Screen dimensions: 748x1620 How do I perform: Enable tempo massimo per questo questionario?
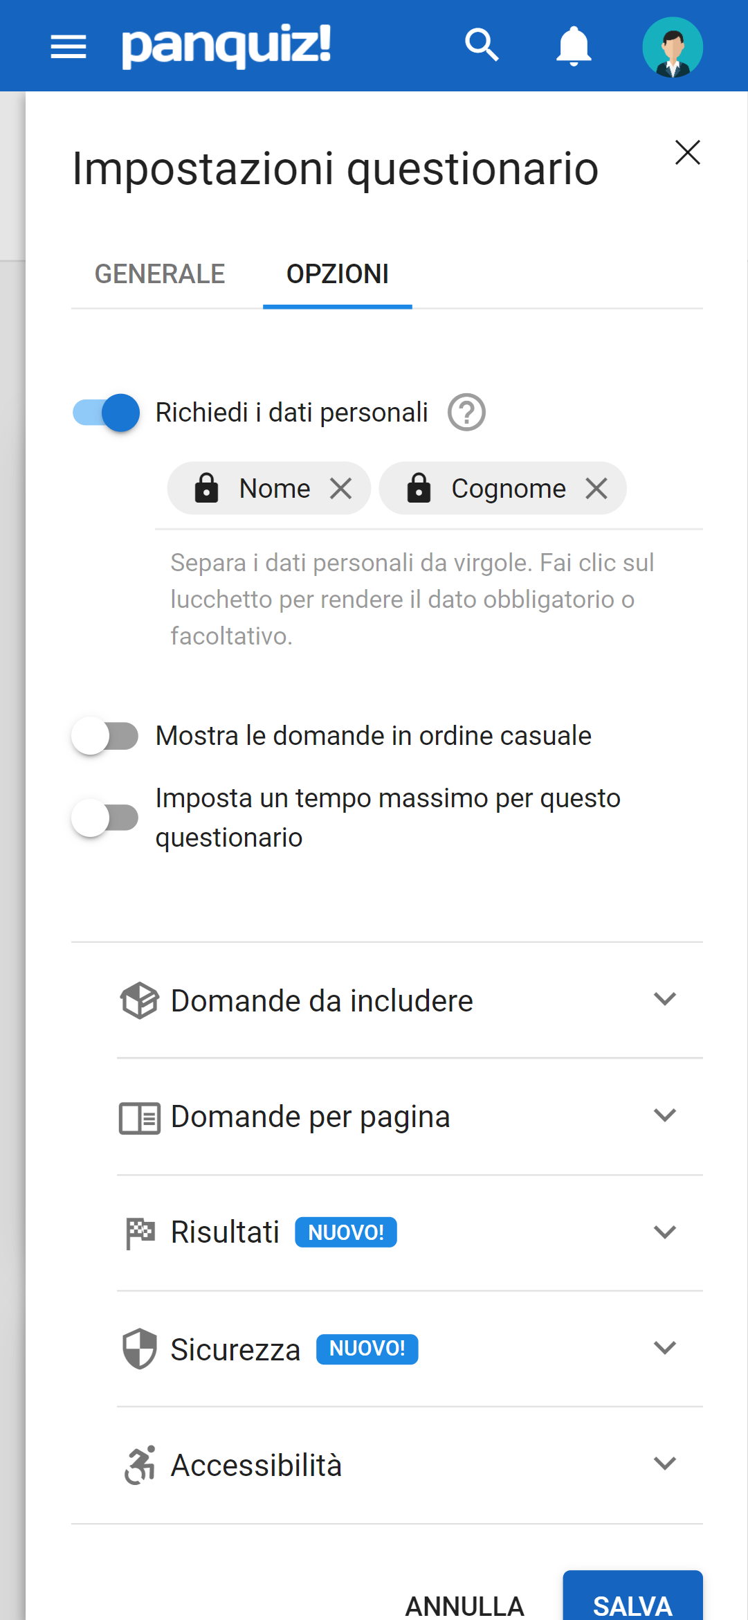tap(105, 818)
